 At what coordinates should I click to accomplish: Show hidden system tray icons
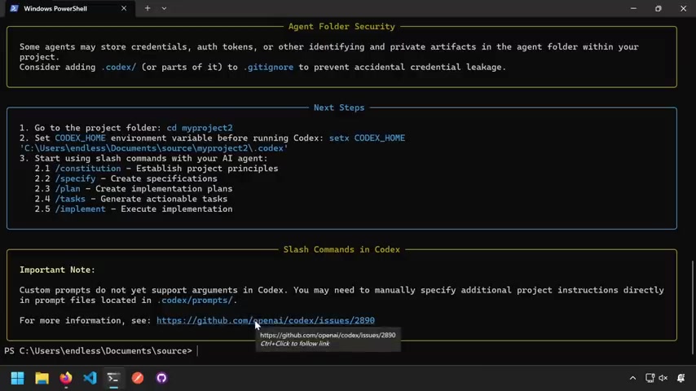[632, 378]
